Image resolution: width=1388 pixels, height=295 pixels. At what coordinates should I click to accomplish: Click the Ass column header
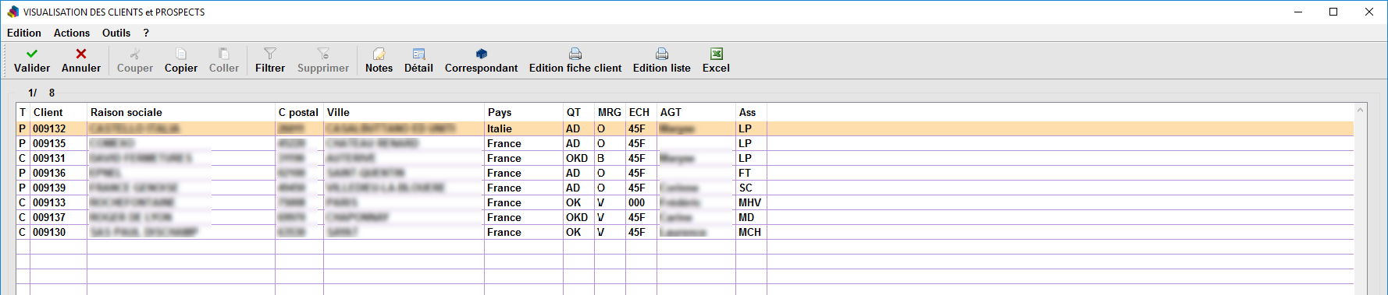click(751, 112)
